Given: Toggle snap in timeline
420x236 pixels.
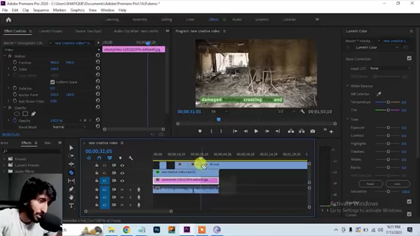Looking at the screenshot, I should (x=99, y=158).
